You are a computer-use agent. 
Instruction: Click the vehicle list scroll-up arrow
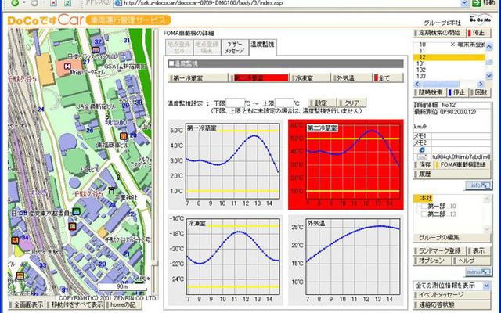[488, 47]
